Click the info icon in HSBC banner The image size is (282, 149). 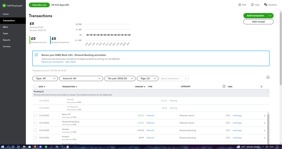pyautogui.click(x=36, y=55)
